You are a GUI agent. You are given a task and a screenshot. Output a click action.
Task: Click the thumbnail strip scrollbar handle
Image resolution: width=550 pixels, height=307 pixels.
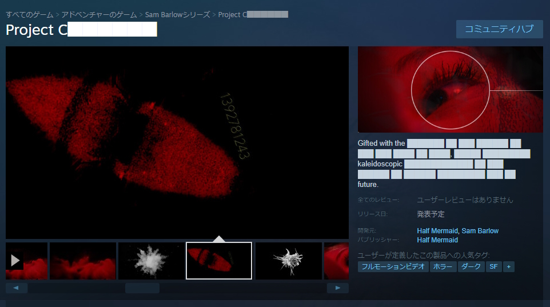pyautogui.click(x=142, y=288)
